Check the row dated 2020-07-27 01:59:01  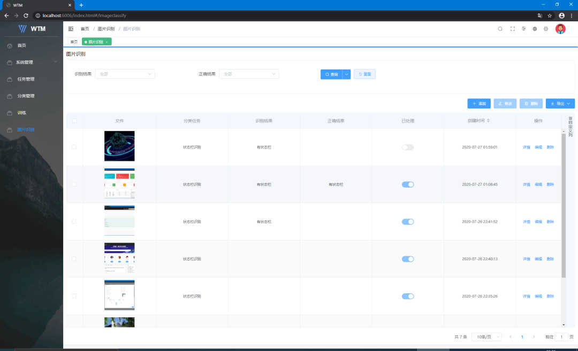point(74,147)
